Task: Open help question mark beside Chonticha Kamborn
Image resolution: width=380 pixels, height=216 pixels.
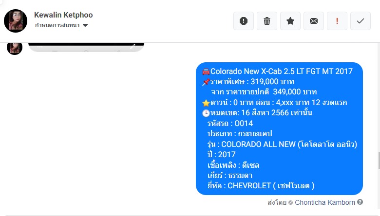Action: pyautogui.click(x=360, y=202)
